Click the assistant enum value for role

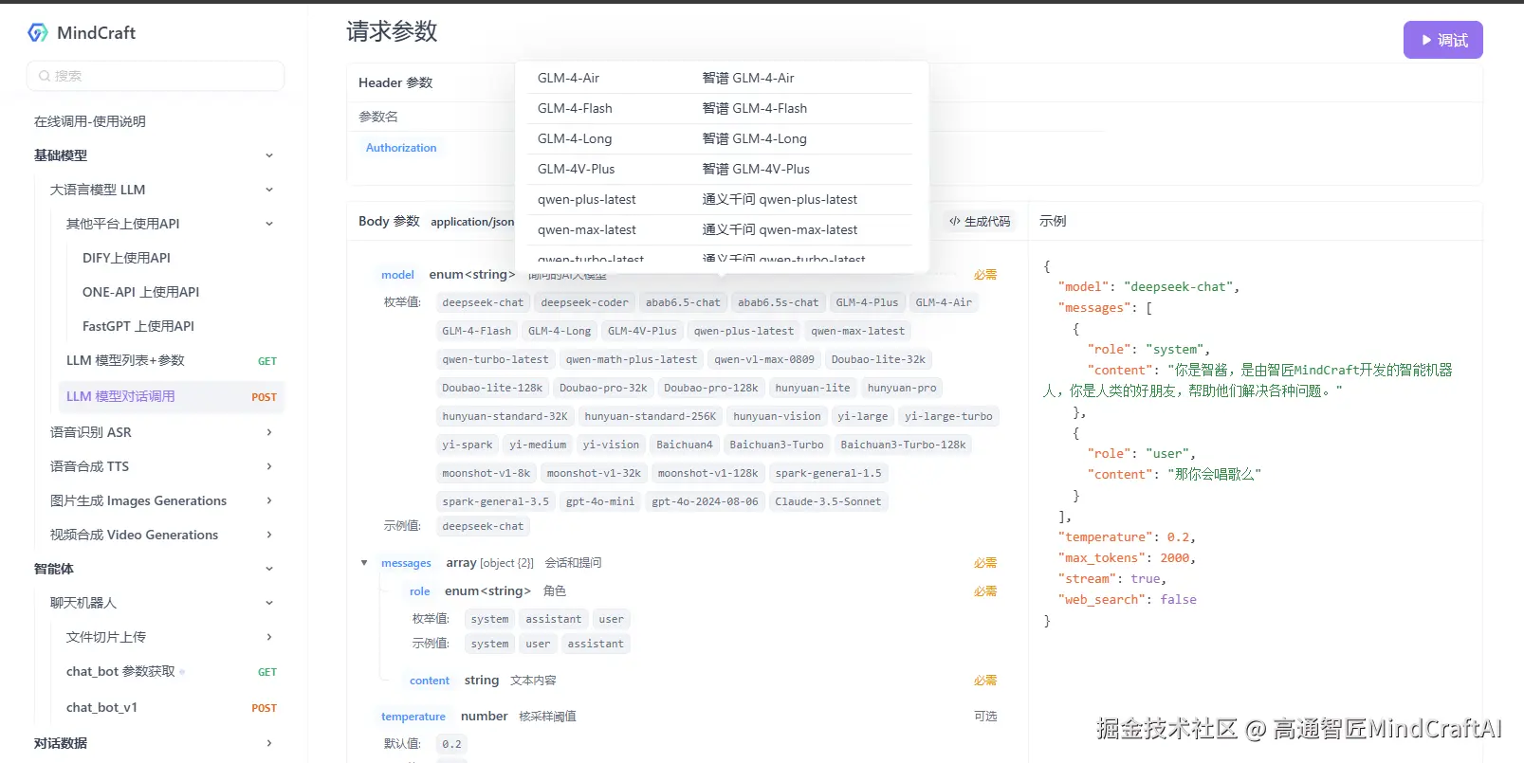click(554, 619)
